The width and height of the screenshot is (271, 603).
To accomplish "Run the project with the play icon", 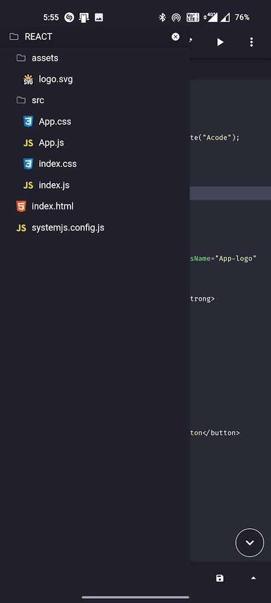I will (x=220, y=42).
